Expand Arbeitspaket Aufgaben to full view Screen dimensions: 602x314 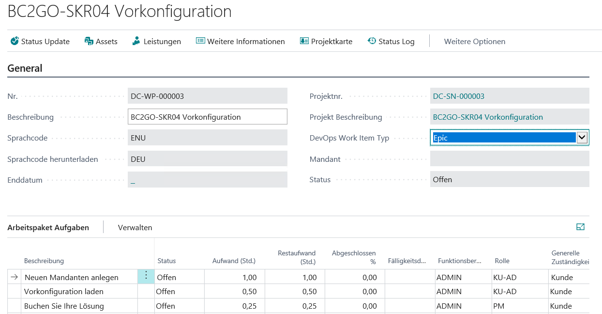coord(581,227)
